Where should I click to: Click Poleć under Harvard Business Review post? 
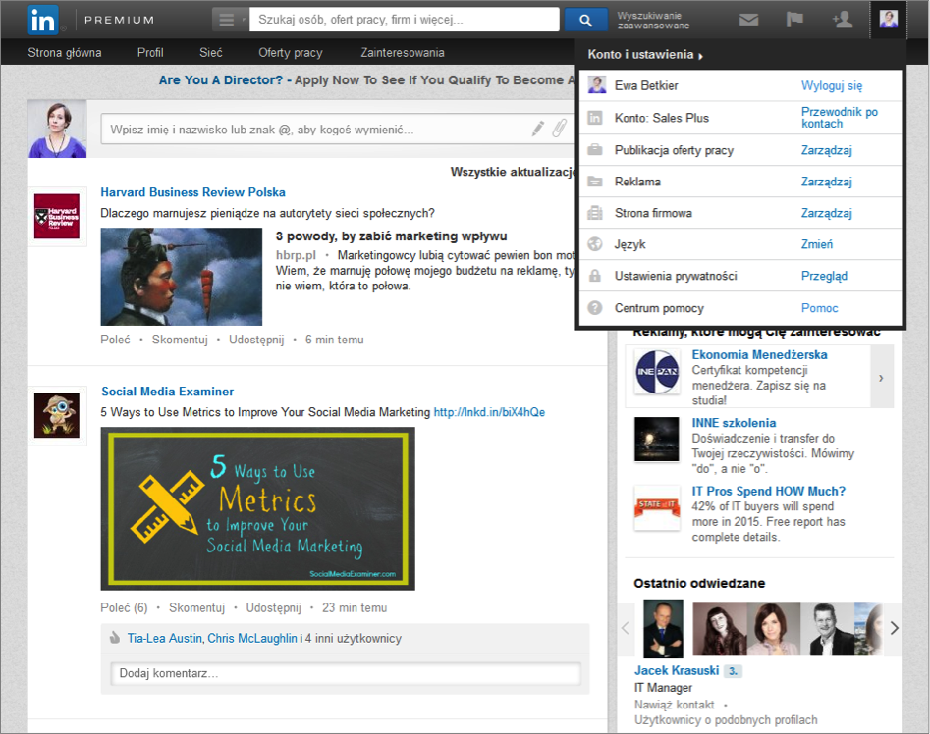coord(115,340)
